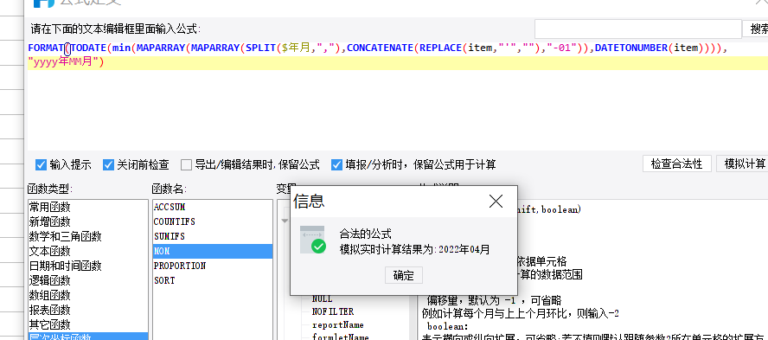Select 常用函数 in the function type list
The height and width of the screenshot is (340, 768).
tap(88, 207)
